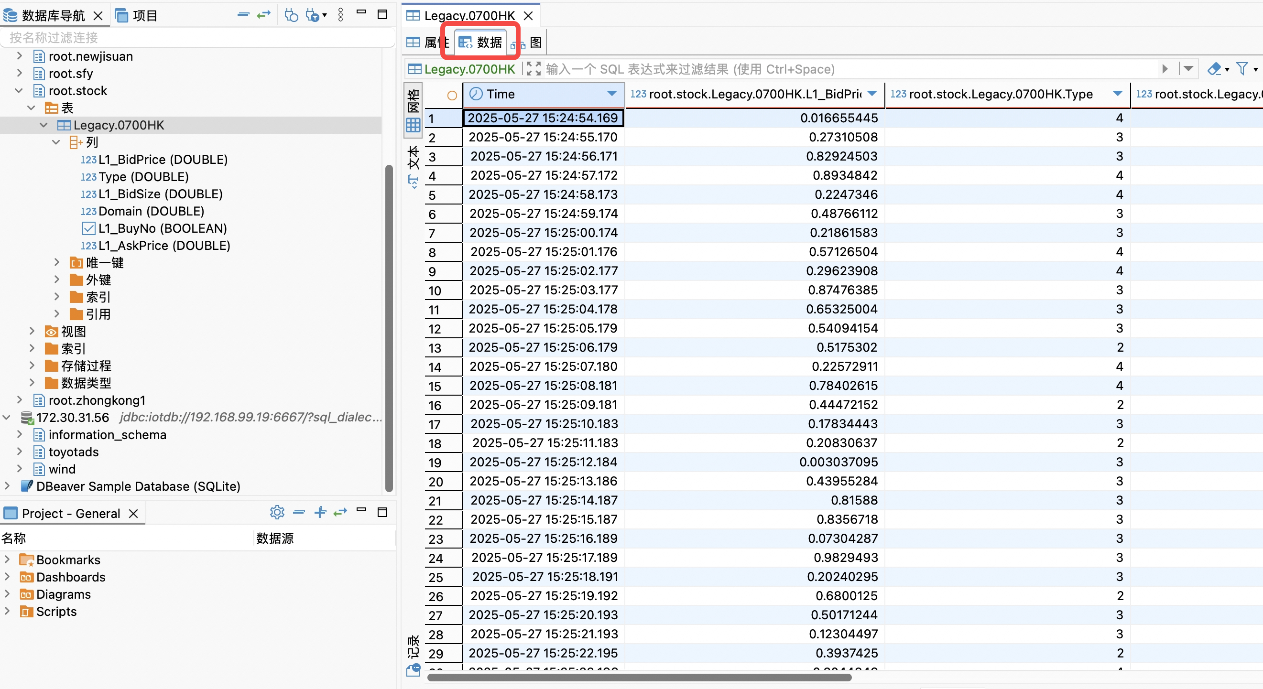Switch to grid view side tab
The height and width of the screenshot is (689, 1263).
coord(413,110)
